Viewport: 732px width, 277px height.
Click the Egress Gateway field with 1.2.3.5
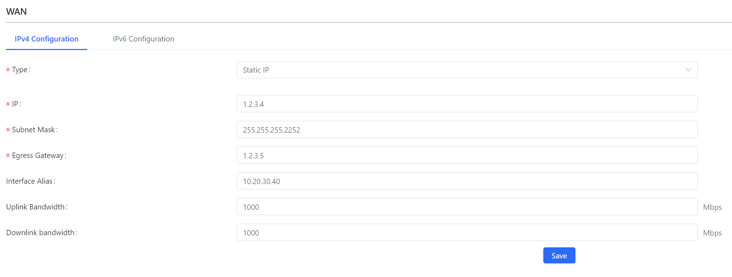pyautogui.click(x=466, y=155)
